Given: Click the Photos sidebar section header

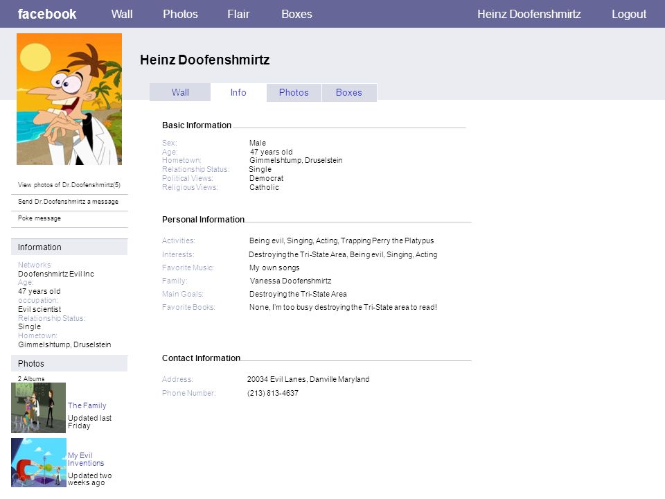Looking at the screenshot, I should 69,364.
